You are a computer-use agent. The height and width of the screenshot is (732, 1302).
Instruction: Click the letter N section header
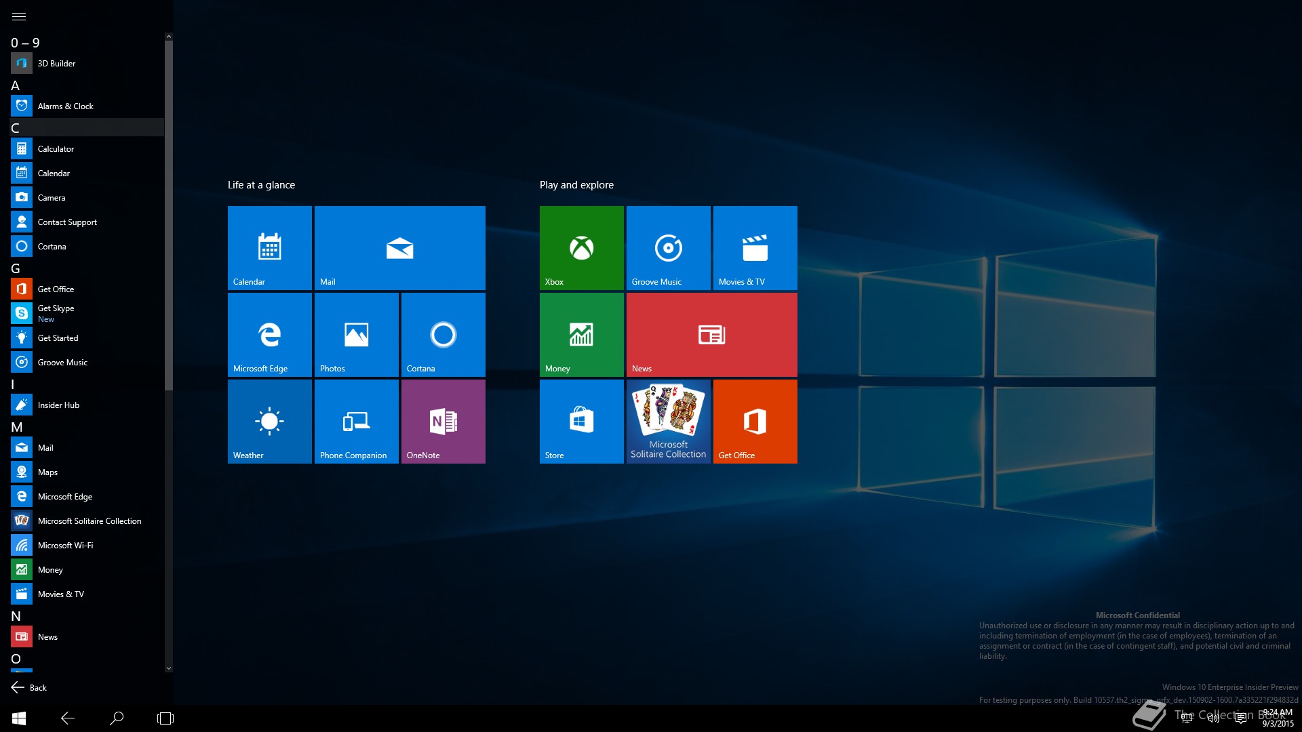[x=87, y=616]
